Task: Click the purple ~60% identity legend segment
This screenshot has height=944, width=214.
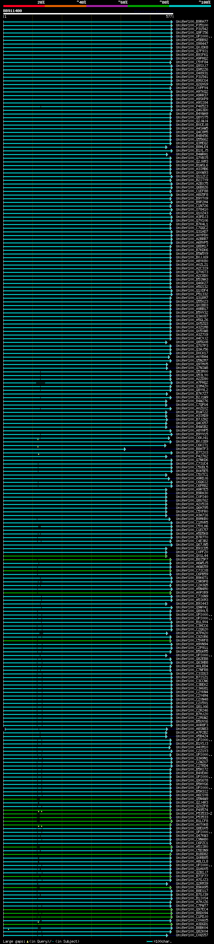Action: (107, 6)
